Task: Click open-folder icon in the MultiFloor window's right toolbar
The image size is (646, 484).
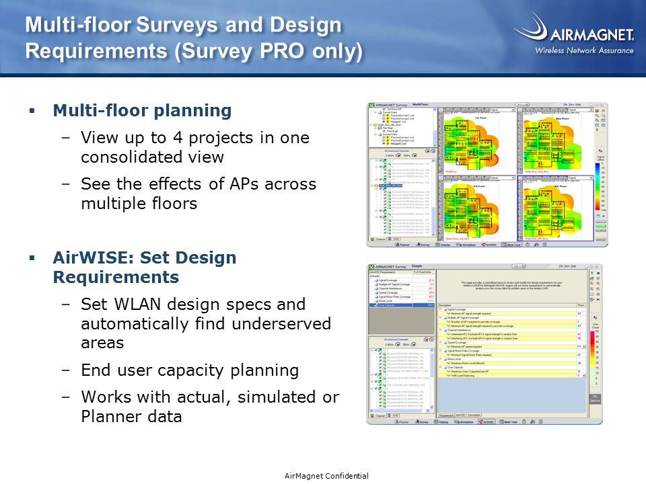Action: pos(597,110)
